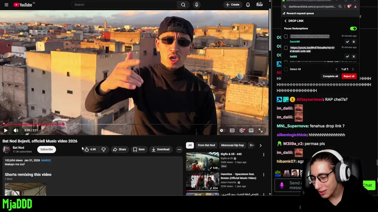Dislike the video with thumbs down
The image size is (378, 212).
coord(104,149)
